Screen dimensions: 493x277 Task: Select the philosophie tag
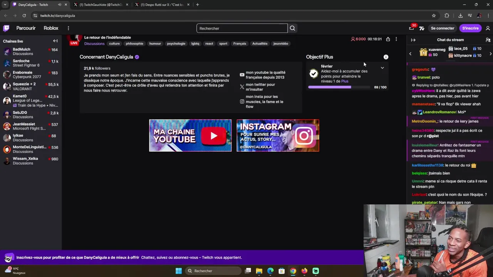(134, 43)
